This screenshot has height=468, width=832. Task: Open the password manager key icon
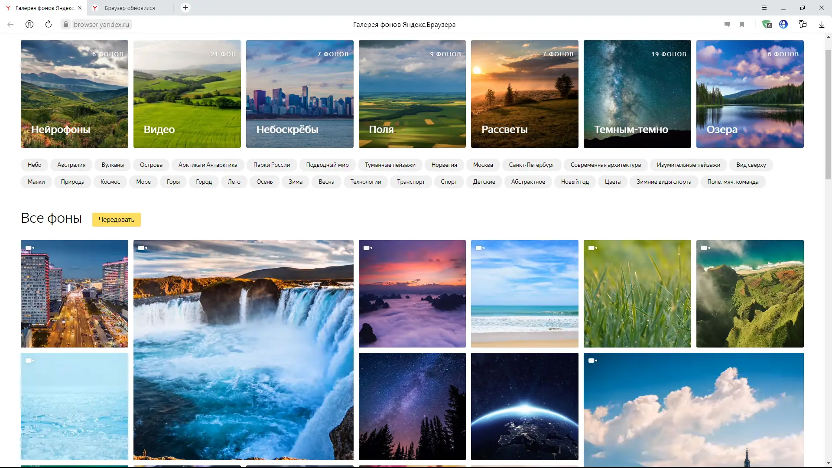point(803,25)
